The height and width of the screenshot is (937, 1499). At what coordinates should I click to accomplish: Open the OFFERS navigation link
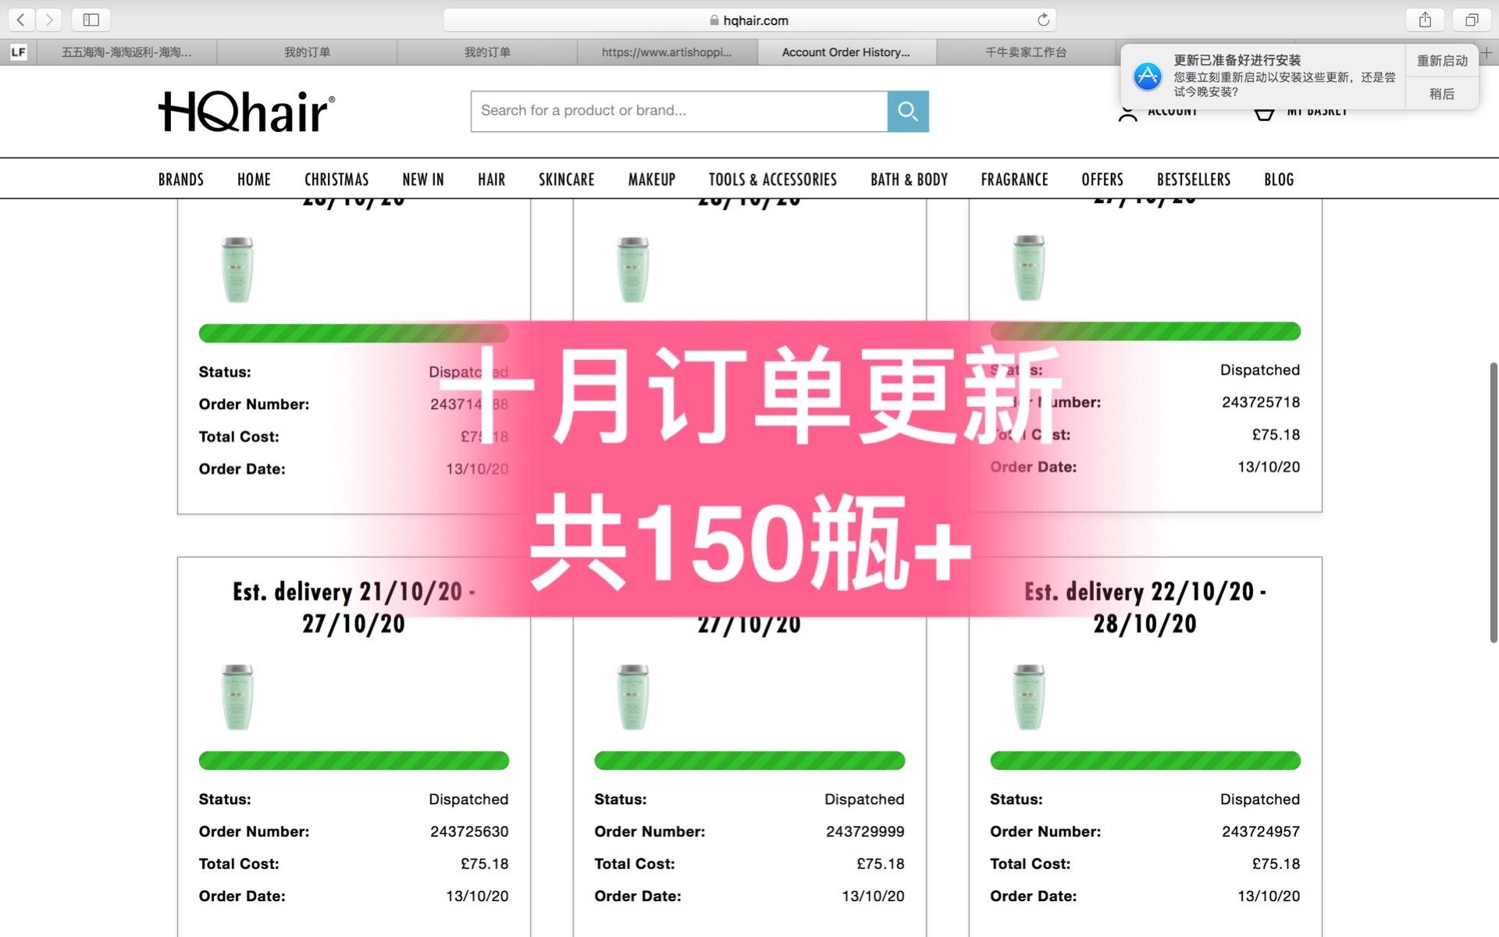tap(1102, 180)
